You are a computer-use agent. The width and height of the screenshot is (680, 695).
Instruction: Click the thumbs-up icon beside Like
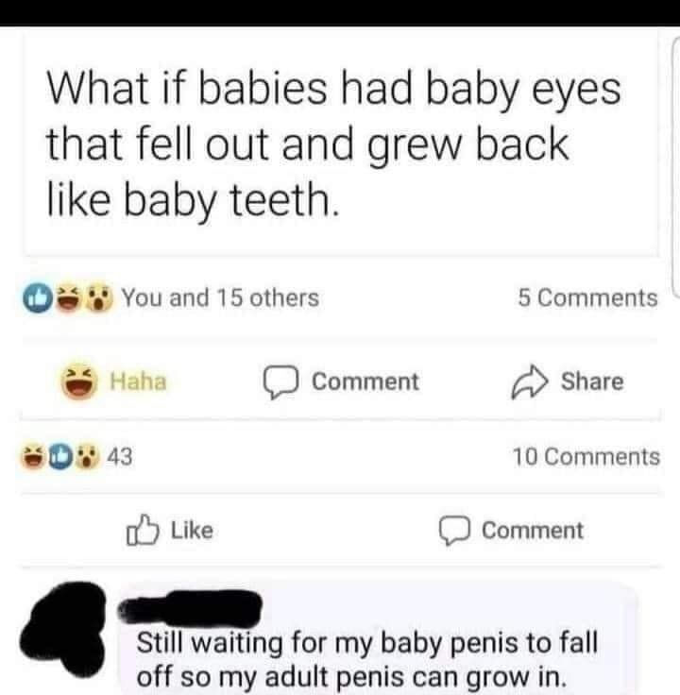coord(139,532)
